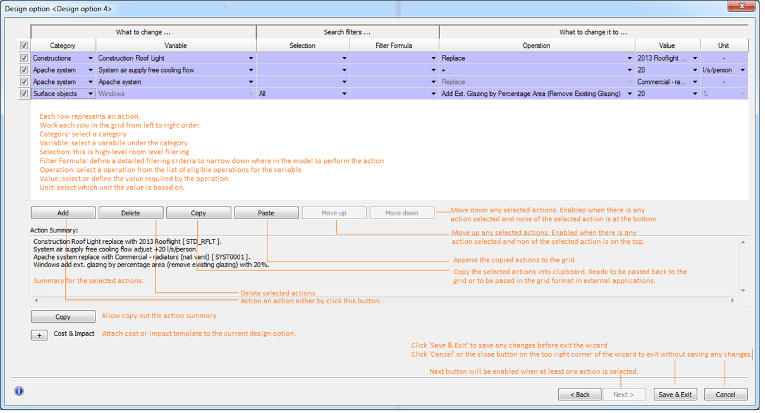Copy the action summary using lower Copy button
765x413 pixels.
(x=63, y=316)
